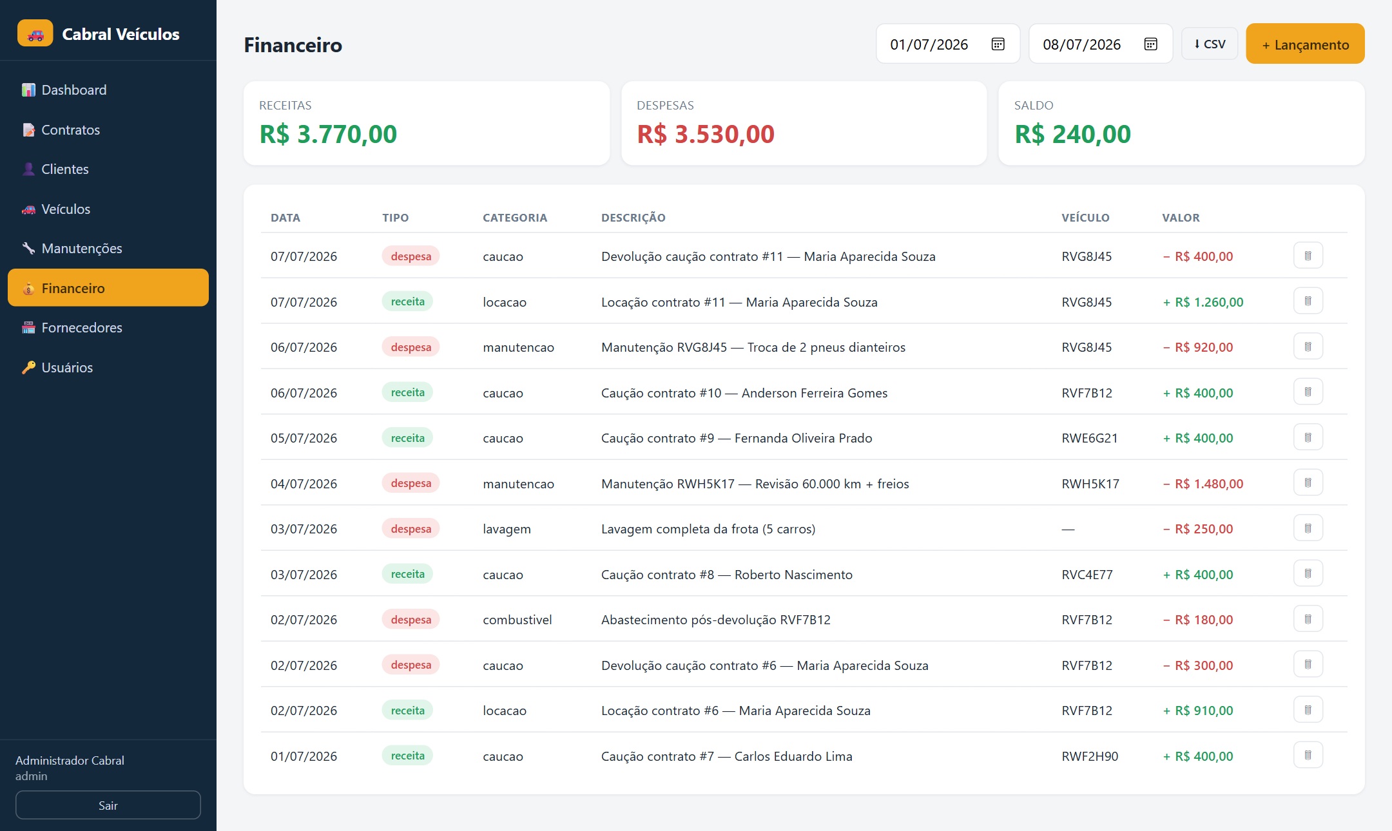Remove the Troca de 2 pneus entry
The width and height of the screenshot is (1392, 831).
pyautogui.click(x=1308, y=347)
